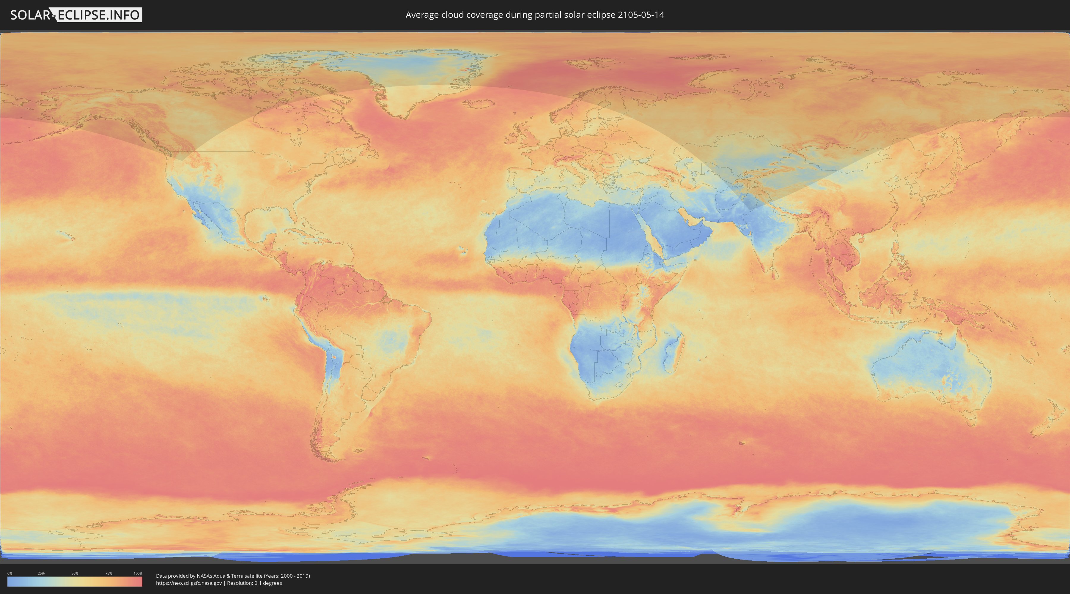Click the map title text
This screenshot has width=1070, height=594.
tap(535, 15)
